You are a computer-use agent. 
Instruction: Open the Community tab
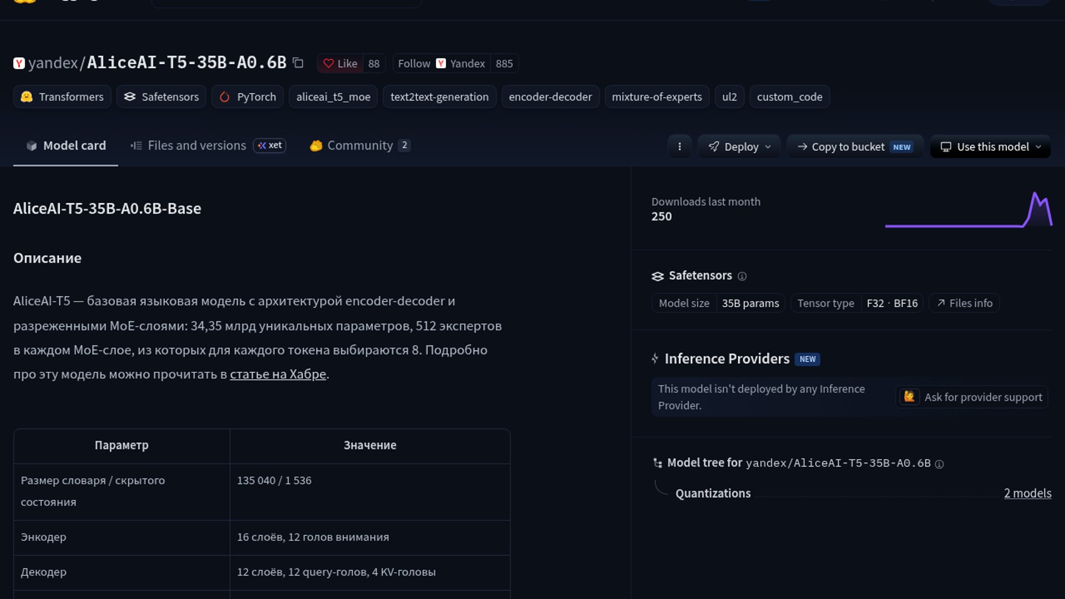click(360, 145)
